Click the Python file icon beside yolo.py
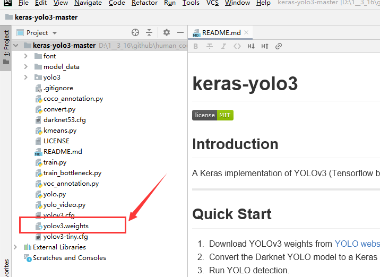This screenshot has height=277, width=380. pyautogui.click(x=39, y=195)
